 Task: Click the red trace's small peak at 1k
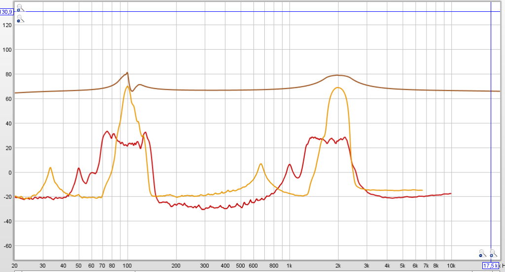289,165
